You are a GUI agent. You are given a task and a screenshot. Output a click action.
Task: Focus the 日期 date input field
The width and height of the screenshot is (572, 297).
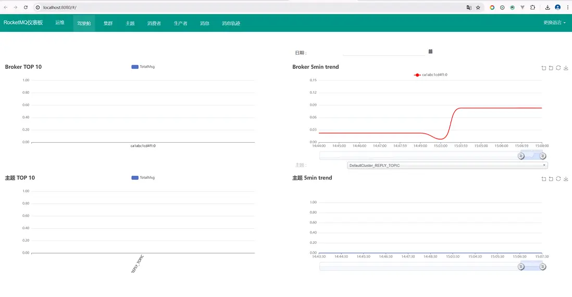click(x=384, y=52)
